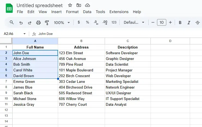The width and height of the screenshot is (202, 127).
Task: Open the move to folder icon
Action: tap(79, 5)
